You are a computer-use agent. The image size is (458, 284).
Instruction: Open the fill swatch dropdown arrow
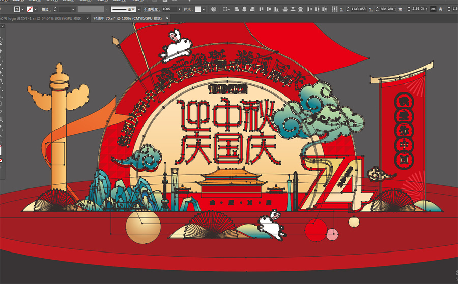point(22,9)
